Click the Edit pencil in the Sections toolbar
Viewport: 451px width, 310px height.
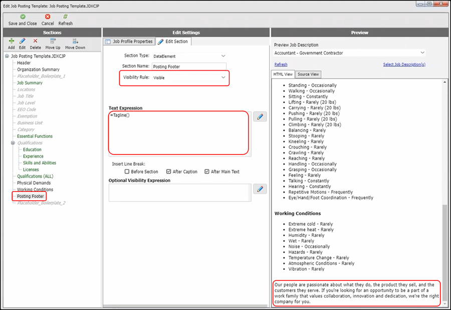(23, 41)
